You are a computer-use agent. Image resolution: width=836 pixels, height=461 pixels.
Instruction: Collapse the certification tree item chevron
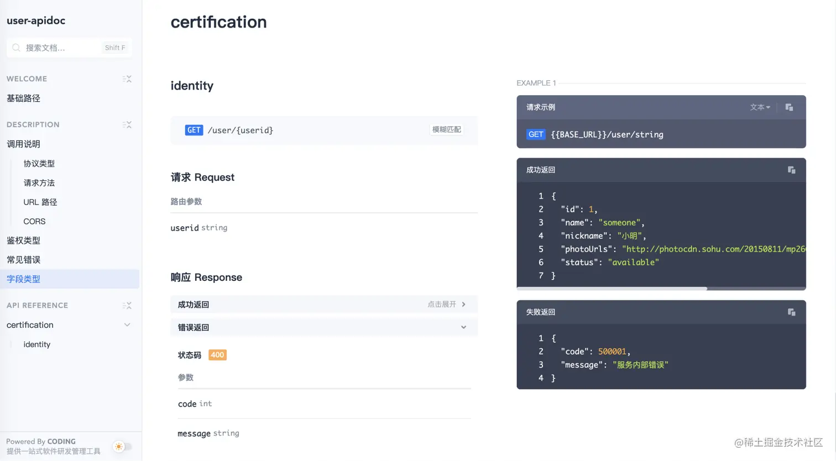tap(127, 325)
